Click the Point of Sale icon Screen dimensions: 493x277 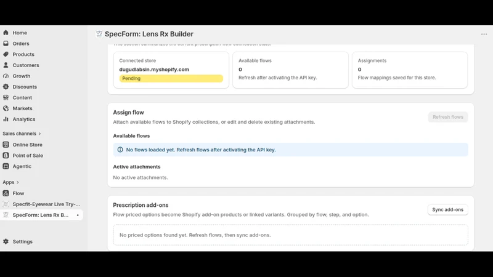click(6, 156)
